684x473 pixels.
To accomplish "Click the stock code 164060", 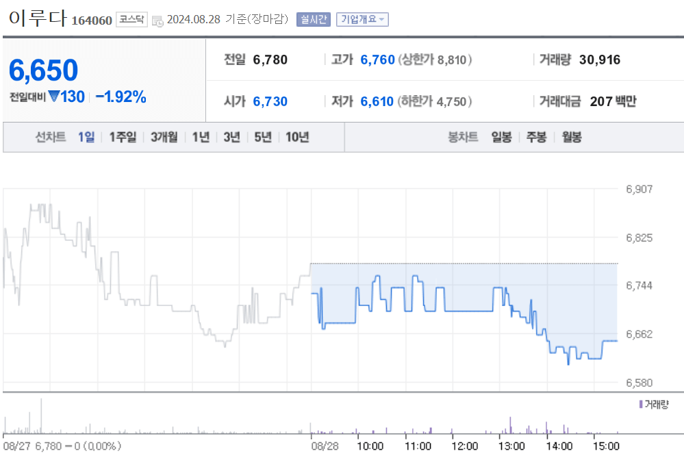I will 92,21.
